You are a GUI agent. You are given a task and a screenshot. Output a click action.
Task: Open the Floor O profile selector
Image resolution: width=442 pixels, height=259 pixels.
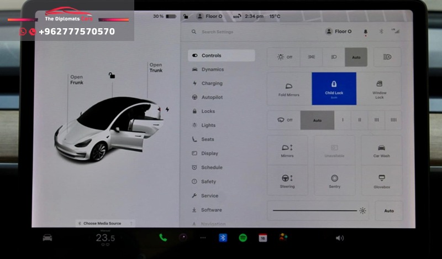pyautogui.click(x=338, y=32)
